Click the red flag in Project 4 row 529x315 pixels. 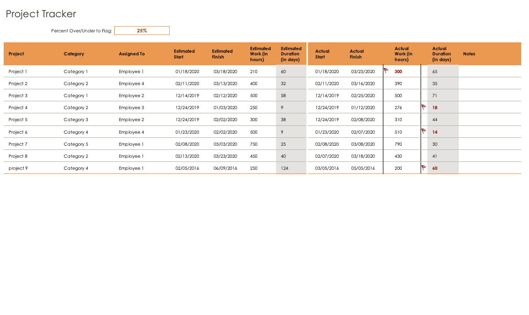coord(424,107)
